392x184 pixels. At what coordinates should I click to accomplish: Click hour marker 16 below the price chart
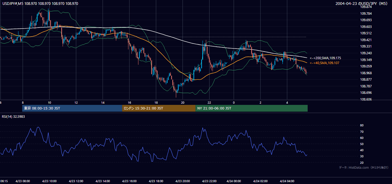129,103
